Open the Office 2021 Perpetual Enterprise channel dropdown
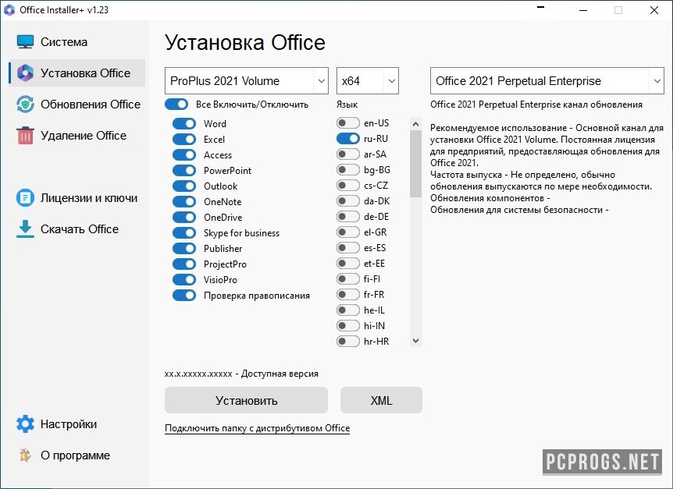This screenshot has width=673, height=489. tap(547, 81)
